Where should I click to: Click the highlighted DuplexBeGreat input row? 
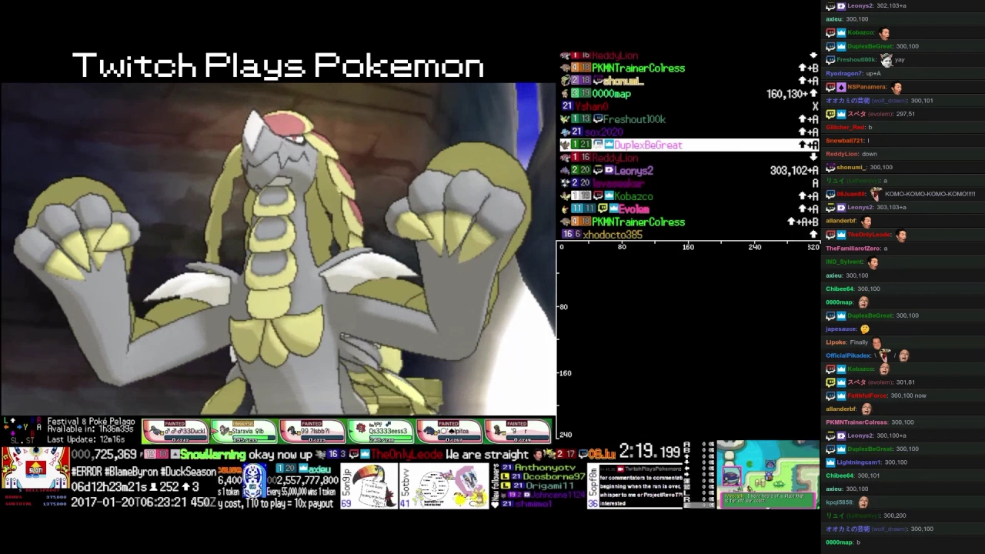click(x=689, y=145)
